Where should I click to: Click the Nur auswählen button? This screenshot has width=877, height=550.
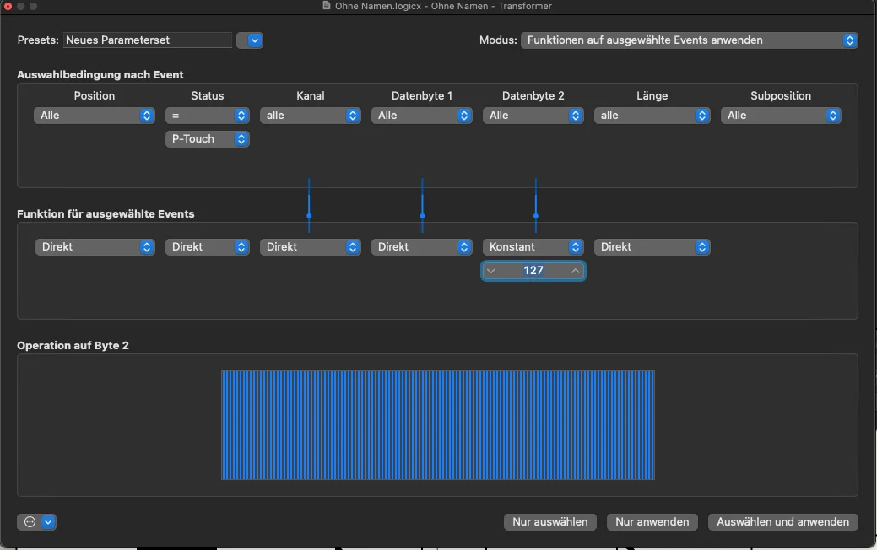[549, 522]
